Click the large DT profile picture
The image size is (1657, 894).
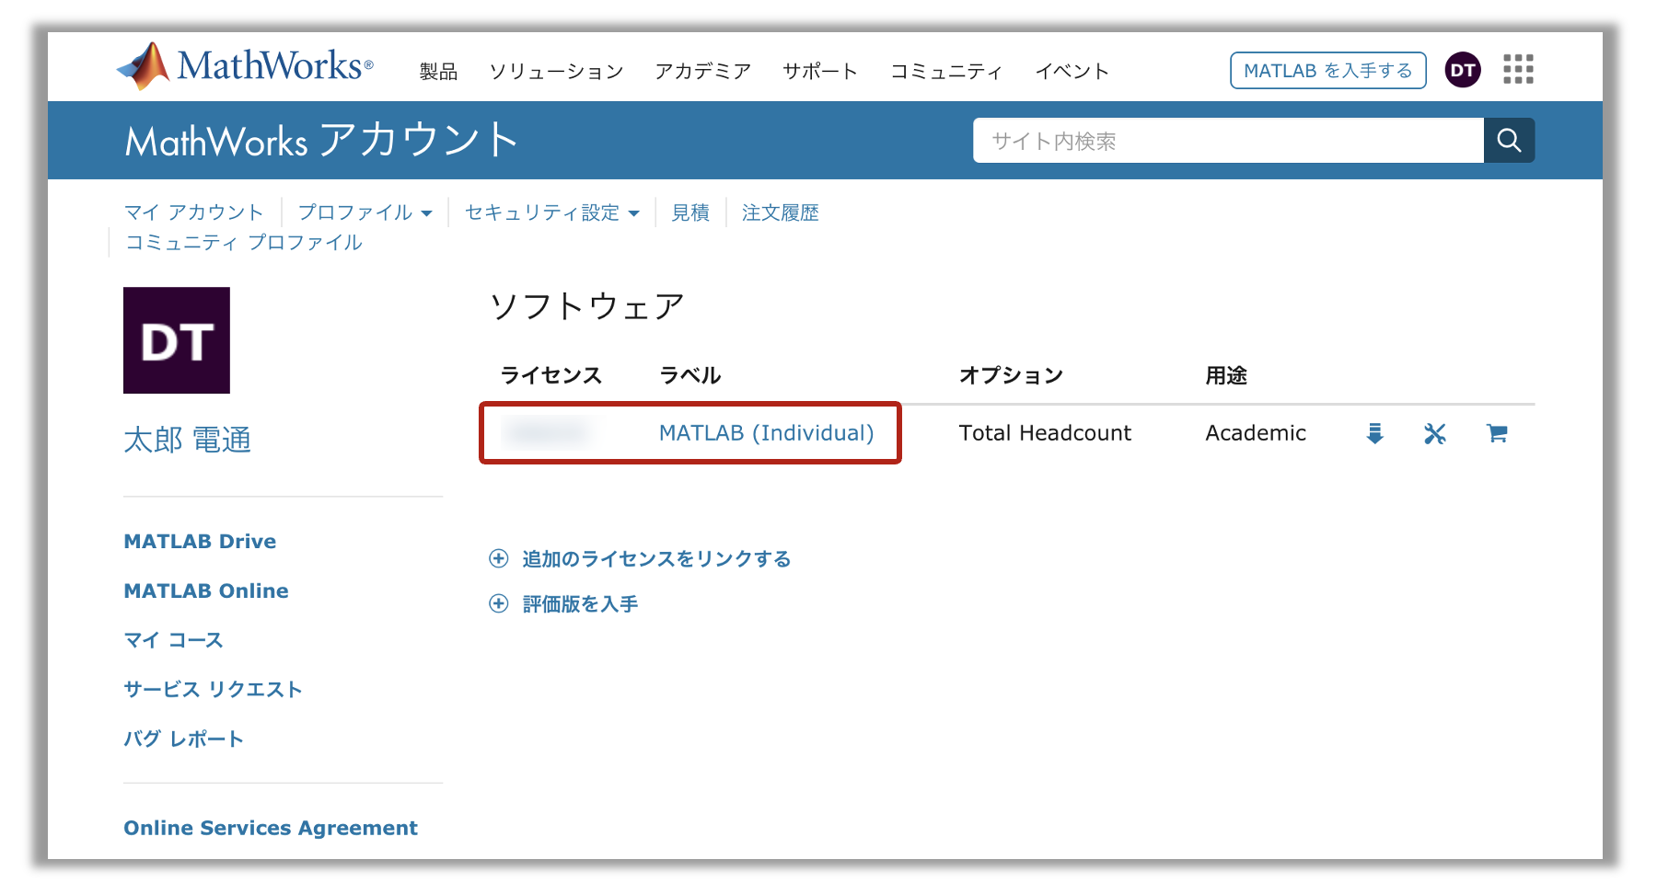177,340
